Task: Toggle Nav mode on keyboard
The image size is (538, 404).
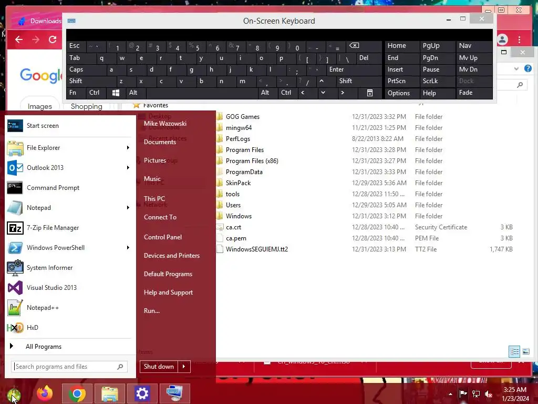Action: [x=474, y=46]
